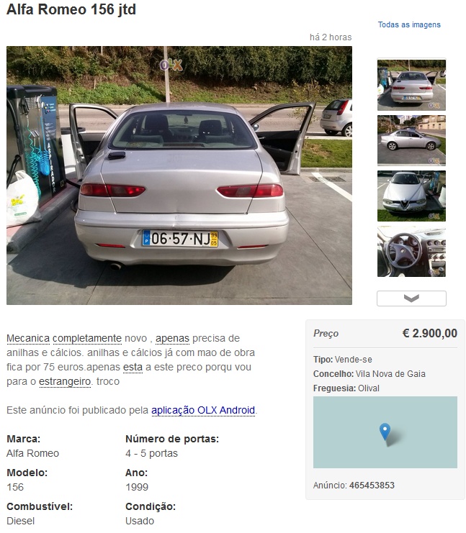The image size is (466, 533).
Task: Click the 'há 2 horas' timestamp
Action: 331,37
